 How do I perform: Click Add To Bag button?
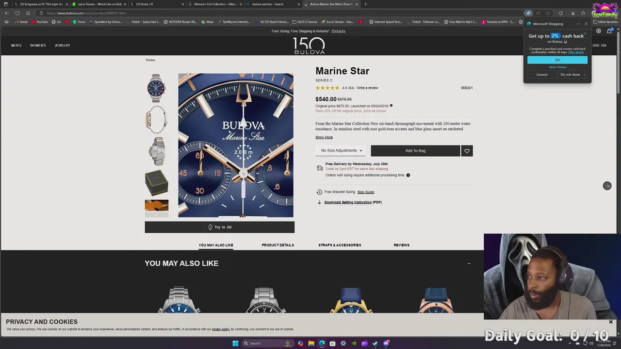point(415,151)
